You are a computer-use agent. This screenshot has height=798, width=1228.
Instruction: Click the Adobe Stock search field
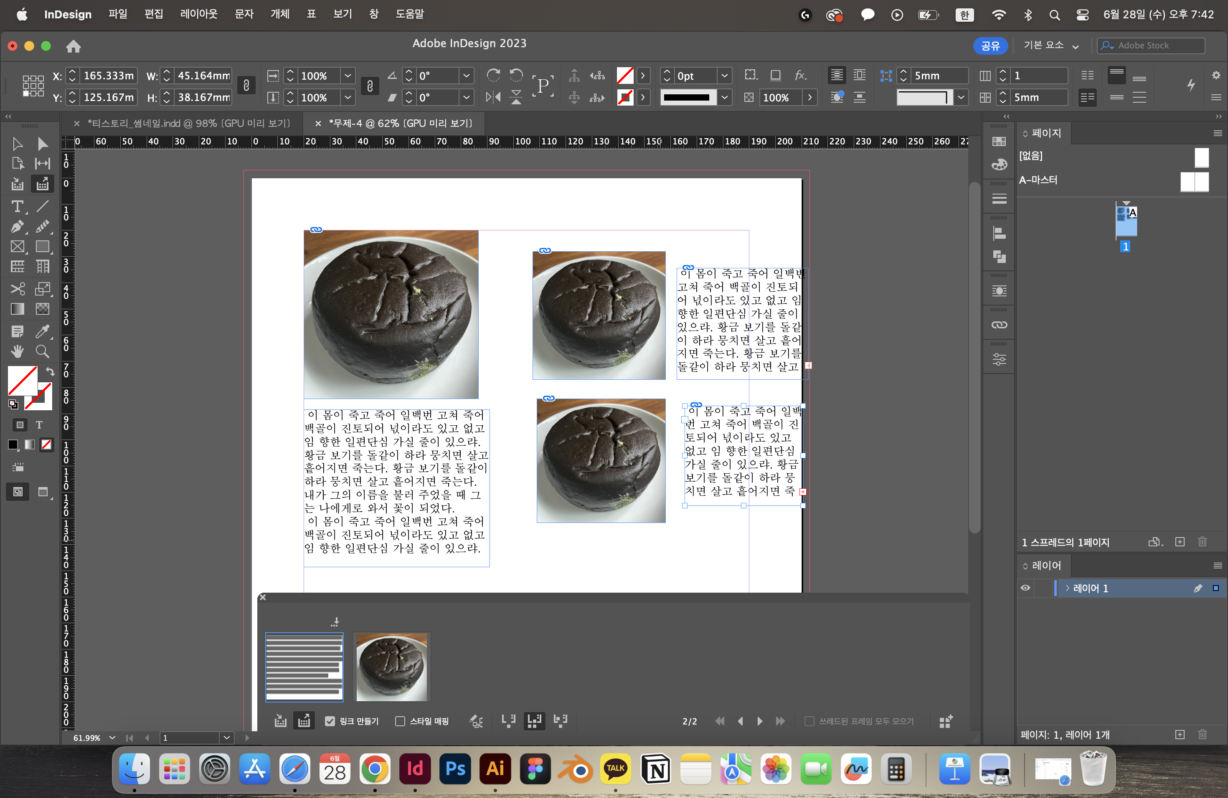click(1151, 45)
